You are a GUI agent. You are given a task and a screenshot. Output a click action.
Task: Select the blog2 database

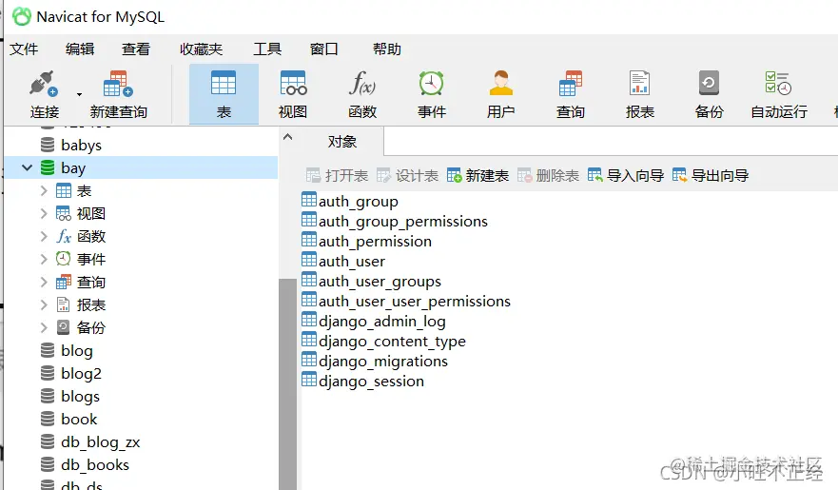(81, 374)
